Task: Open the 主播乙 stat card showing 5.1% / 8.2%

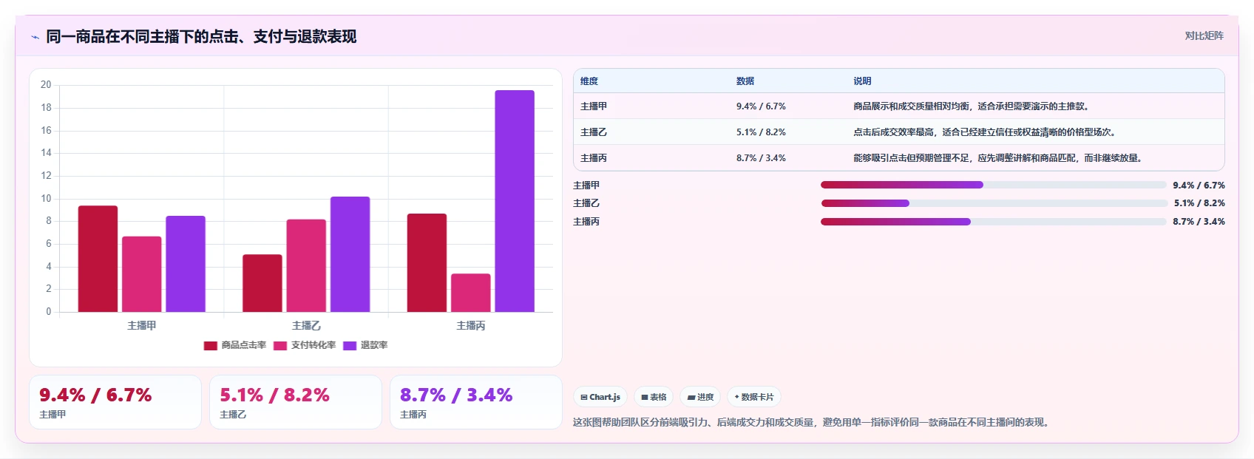Action: [x=296, y=402]
